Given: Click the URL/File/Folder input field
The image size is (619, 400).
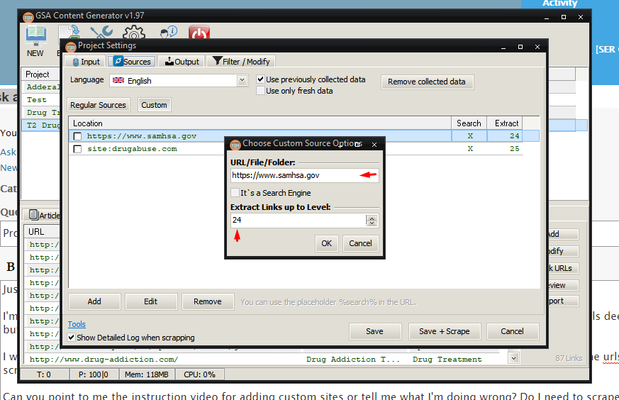Looking at the screenshot, I should pyautogui.click(x=304, y=175).
